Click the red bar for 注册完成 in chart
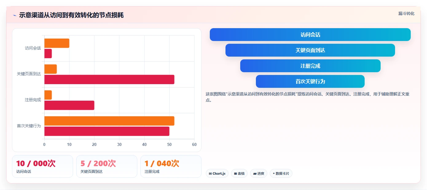 click(69, 105)
